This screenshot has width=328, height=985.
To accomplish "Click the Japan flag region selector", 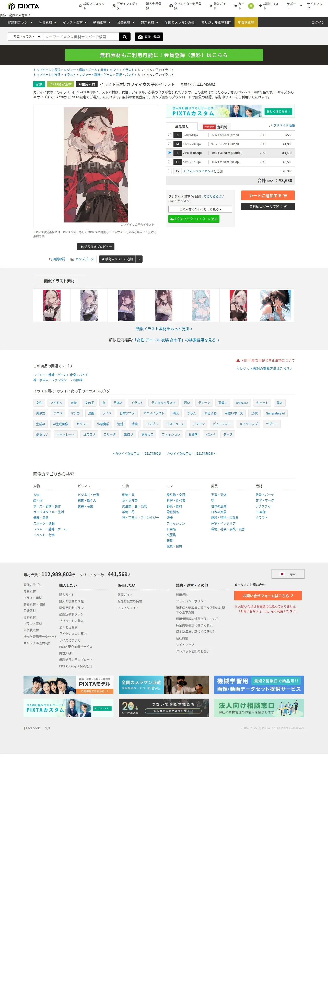I will [288, 574].
